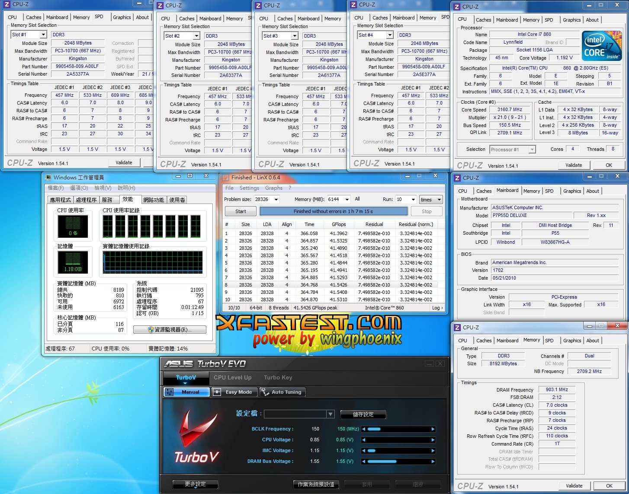Click the CPU-Z title icon of the Slot #2 window
The height and width of the screenshot is (494, 629).
(x=160, y=5)
